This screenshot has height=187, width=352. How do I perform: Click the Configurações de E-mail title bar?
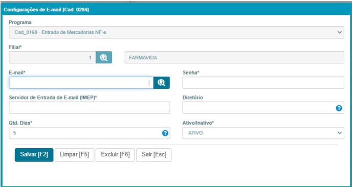pyautogui.click(x=176, y=10)
